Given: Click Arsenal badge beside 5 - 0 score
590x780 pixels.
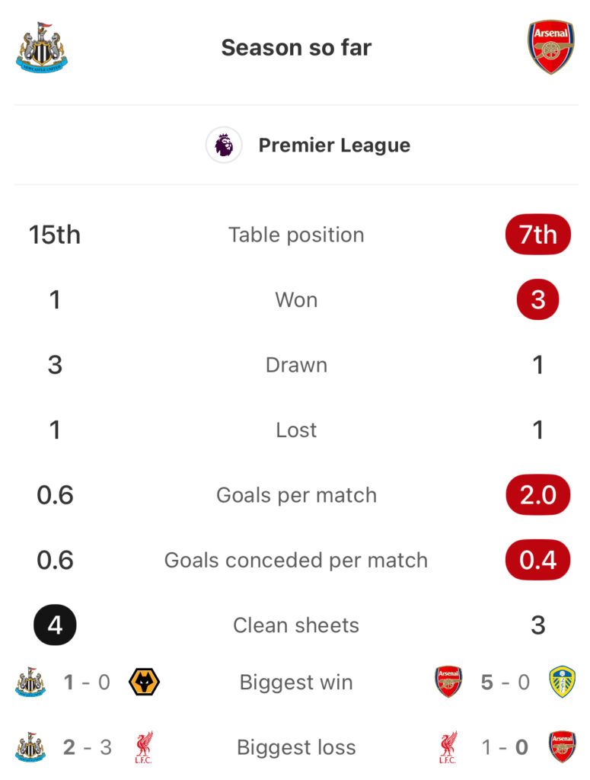Looking at the screenshot, I should (448, 682).
